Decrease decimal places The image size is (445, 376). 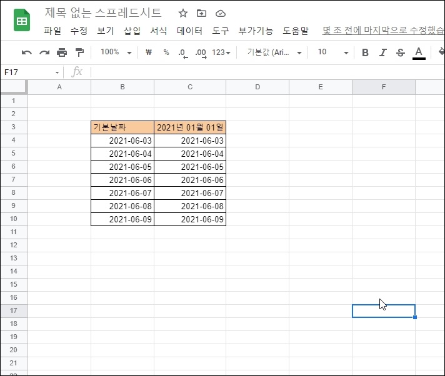point(183,52)
